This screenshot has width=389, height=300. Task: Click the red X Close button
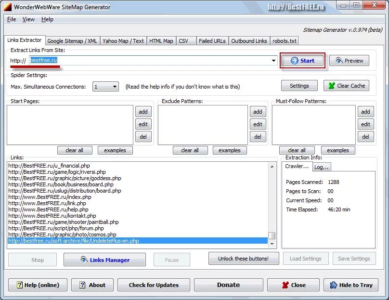tap(294, 285)
